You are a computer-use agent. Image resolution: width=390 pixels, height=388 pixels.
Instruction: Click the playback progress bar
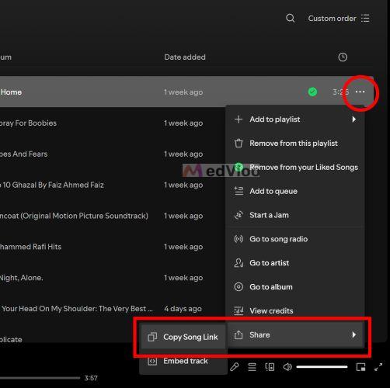(x=40, y=378)
